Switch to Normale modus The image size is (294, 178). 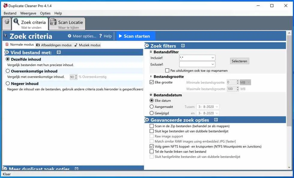pos(20,45)
